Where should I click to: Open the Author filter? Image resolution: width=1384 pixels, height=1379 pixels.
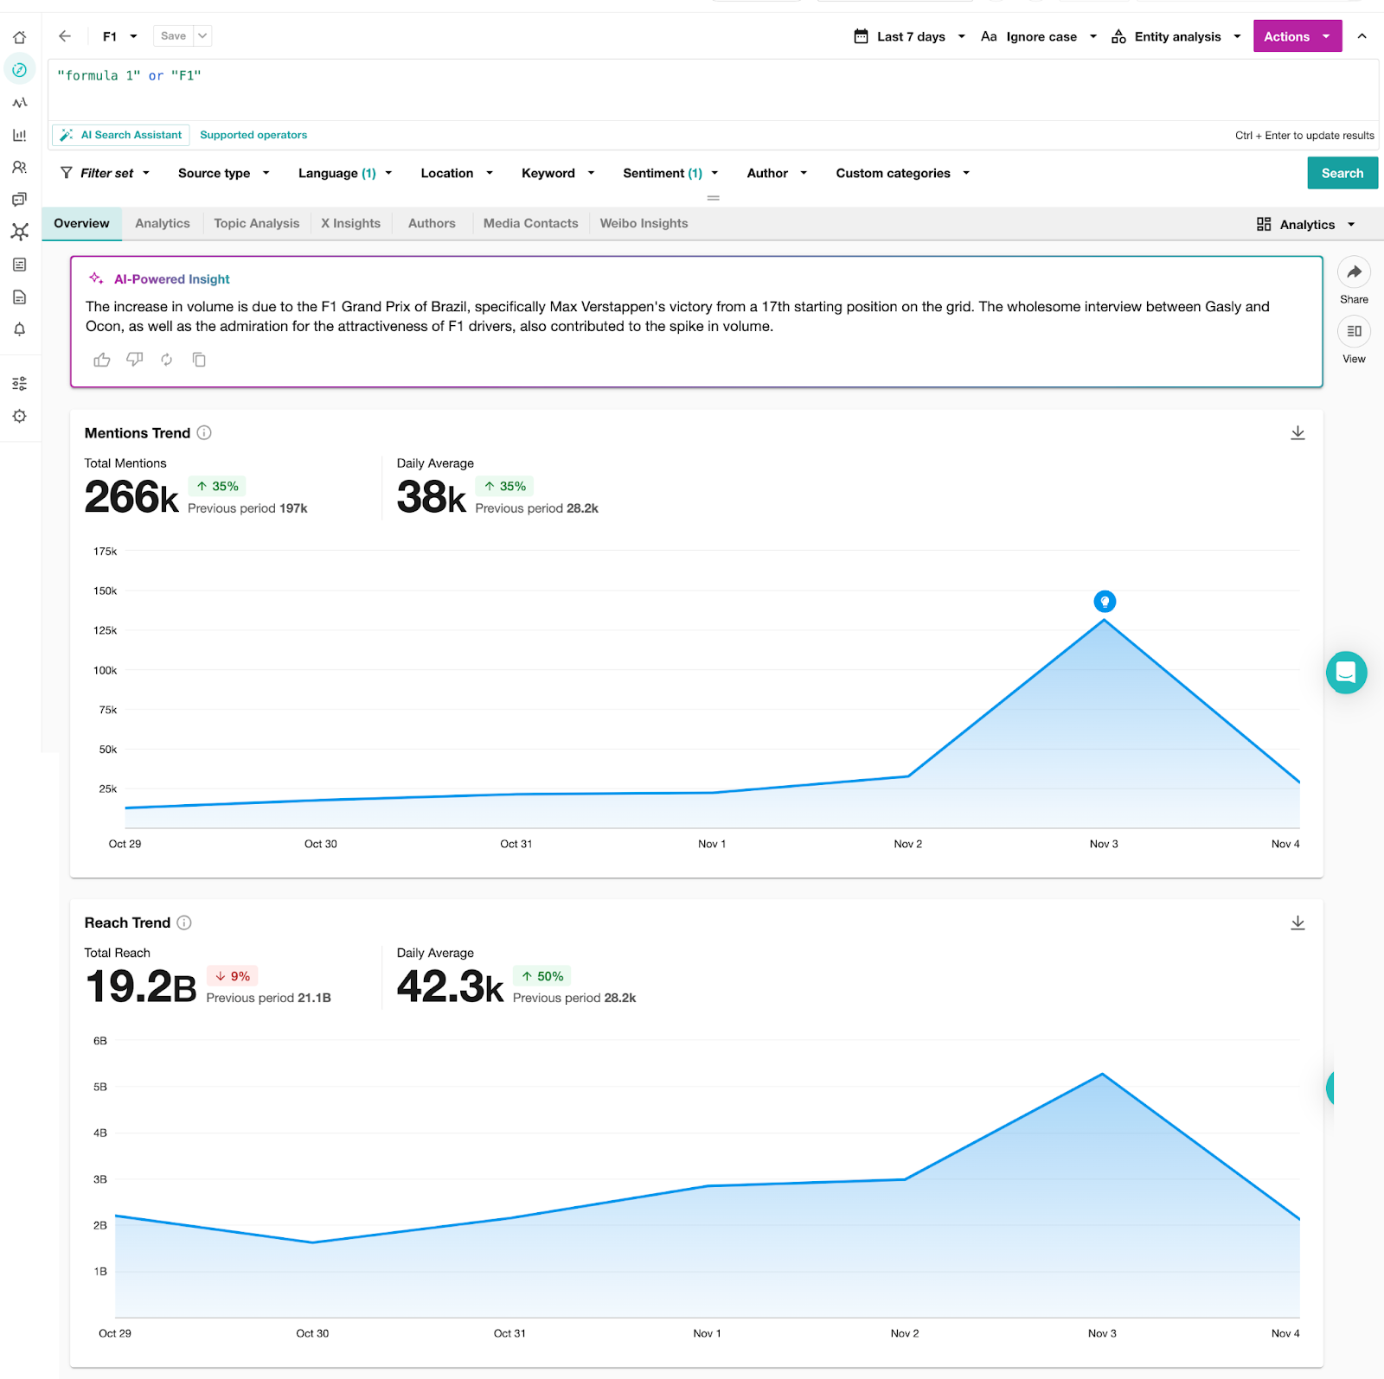pyautogui.click(x=777, y=174)
